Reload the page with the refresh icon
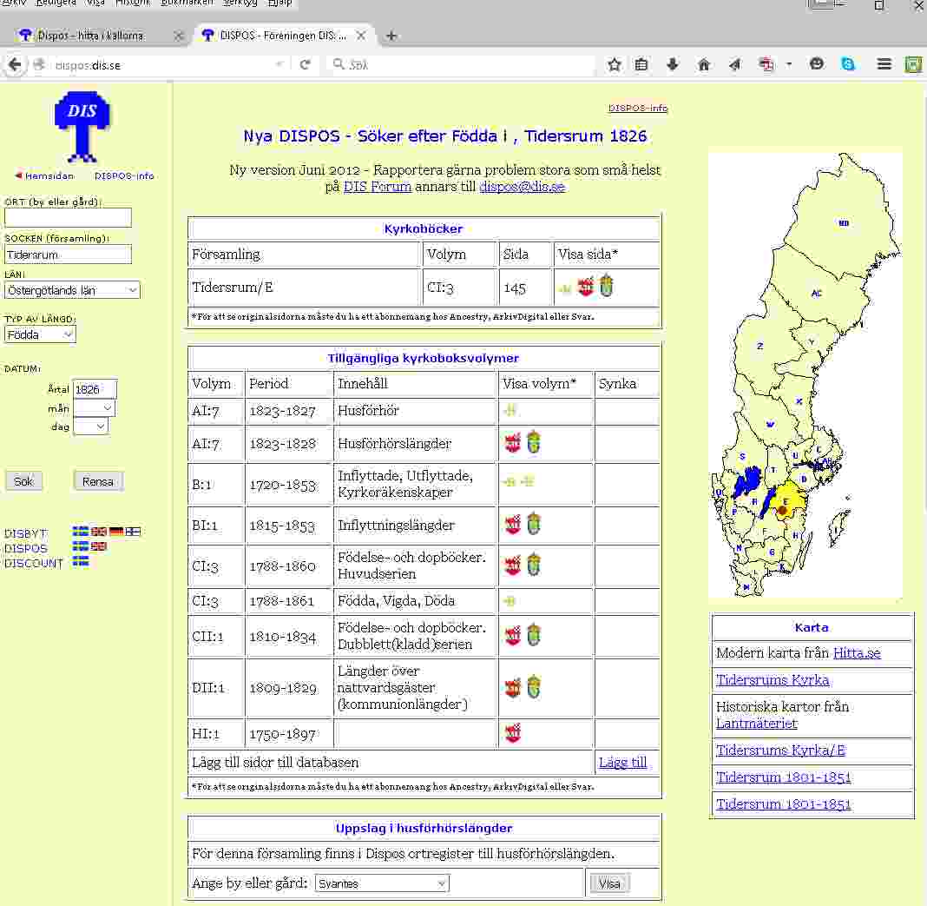Viewport: 927px width, 906px height. click(x=305, y=64)
